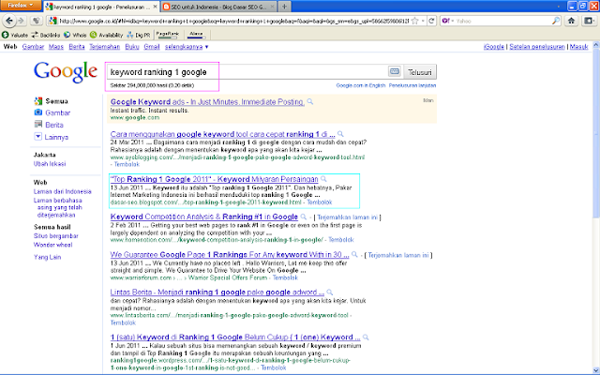The height and width of the screenshot is (375, 600).
Task: Click the Whois toolbar button
Action: [x=75, y=35]
